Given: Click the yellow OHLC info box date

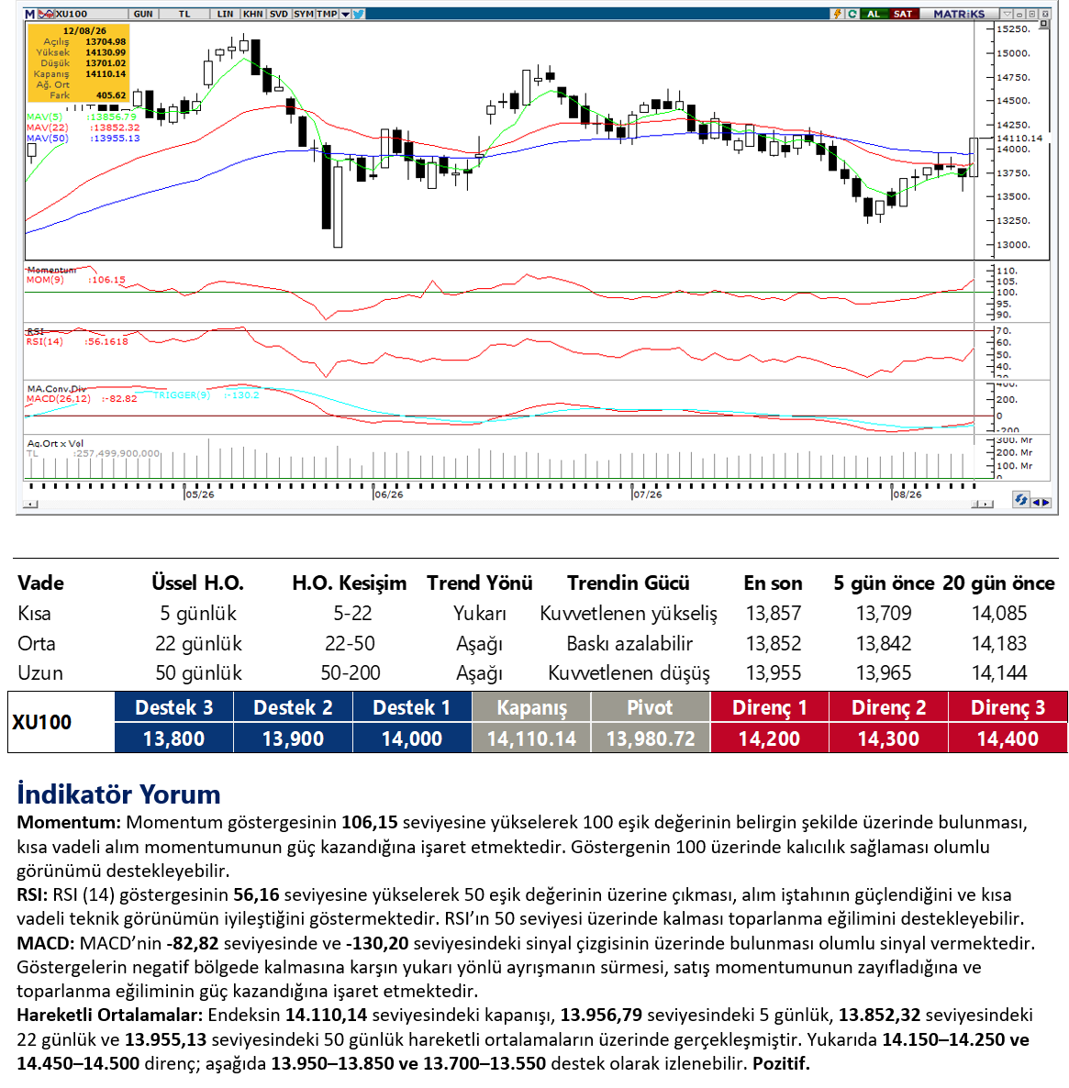Looking at the screenshot, I should 84,30.
